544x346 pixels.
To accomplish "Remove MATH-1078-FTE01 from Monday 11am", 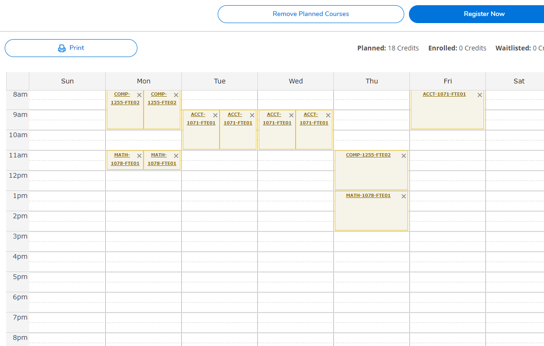I will 139,155.
